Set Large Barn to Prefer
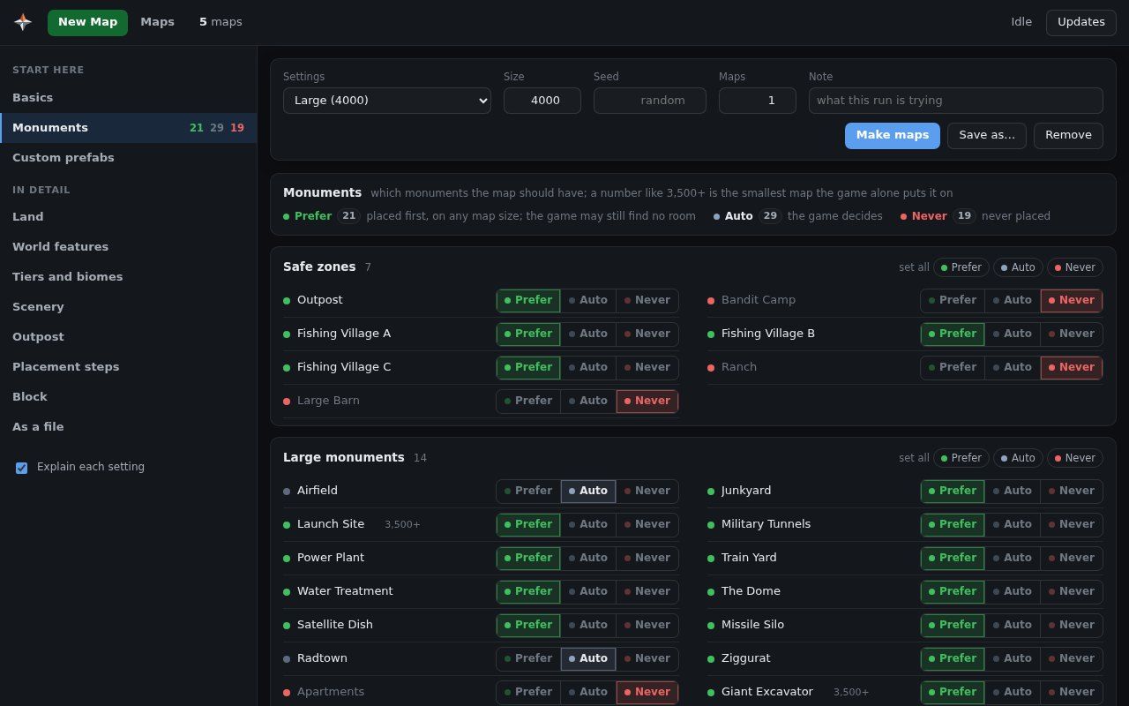The width and height of the screenshot is (1129, 706). coord(528,402)
